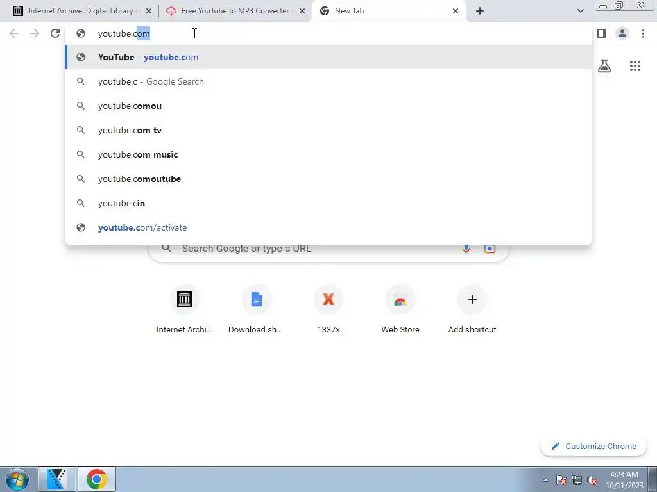Click the Show desktop strip
Screen dimensions: 657x492
653,479
